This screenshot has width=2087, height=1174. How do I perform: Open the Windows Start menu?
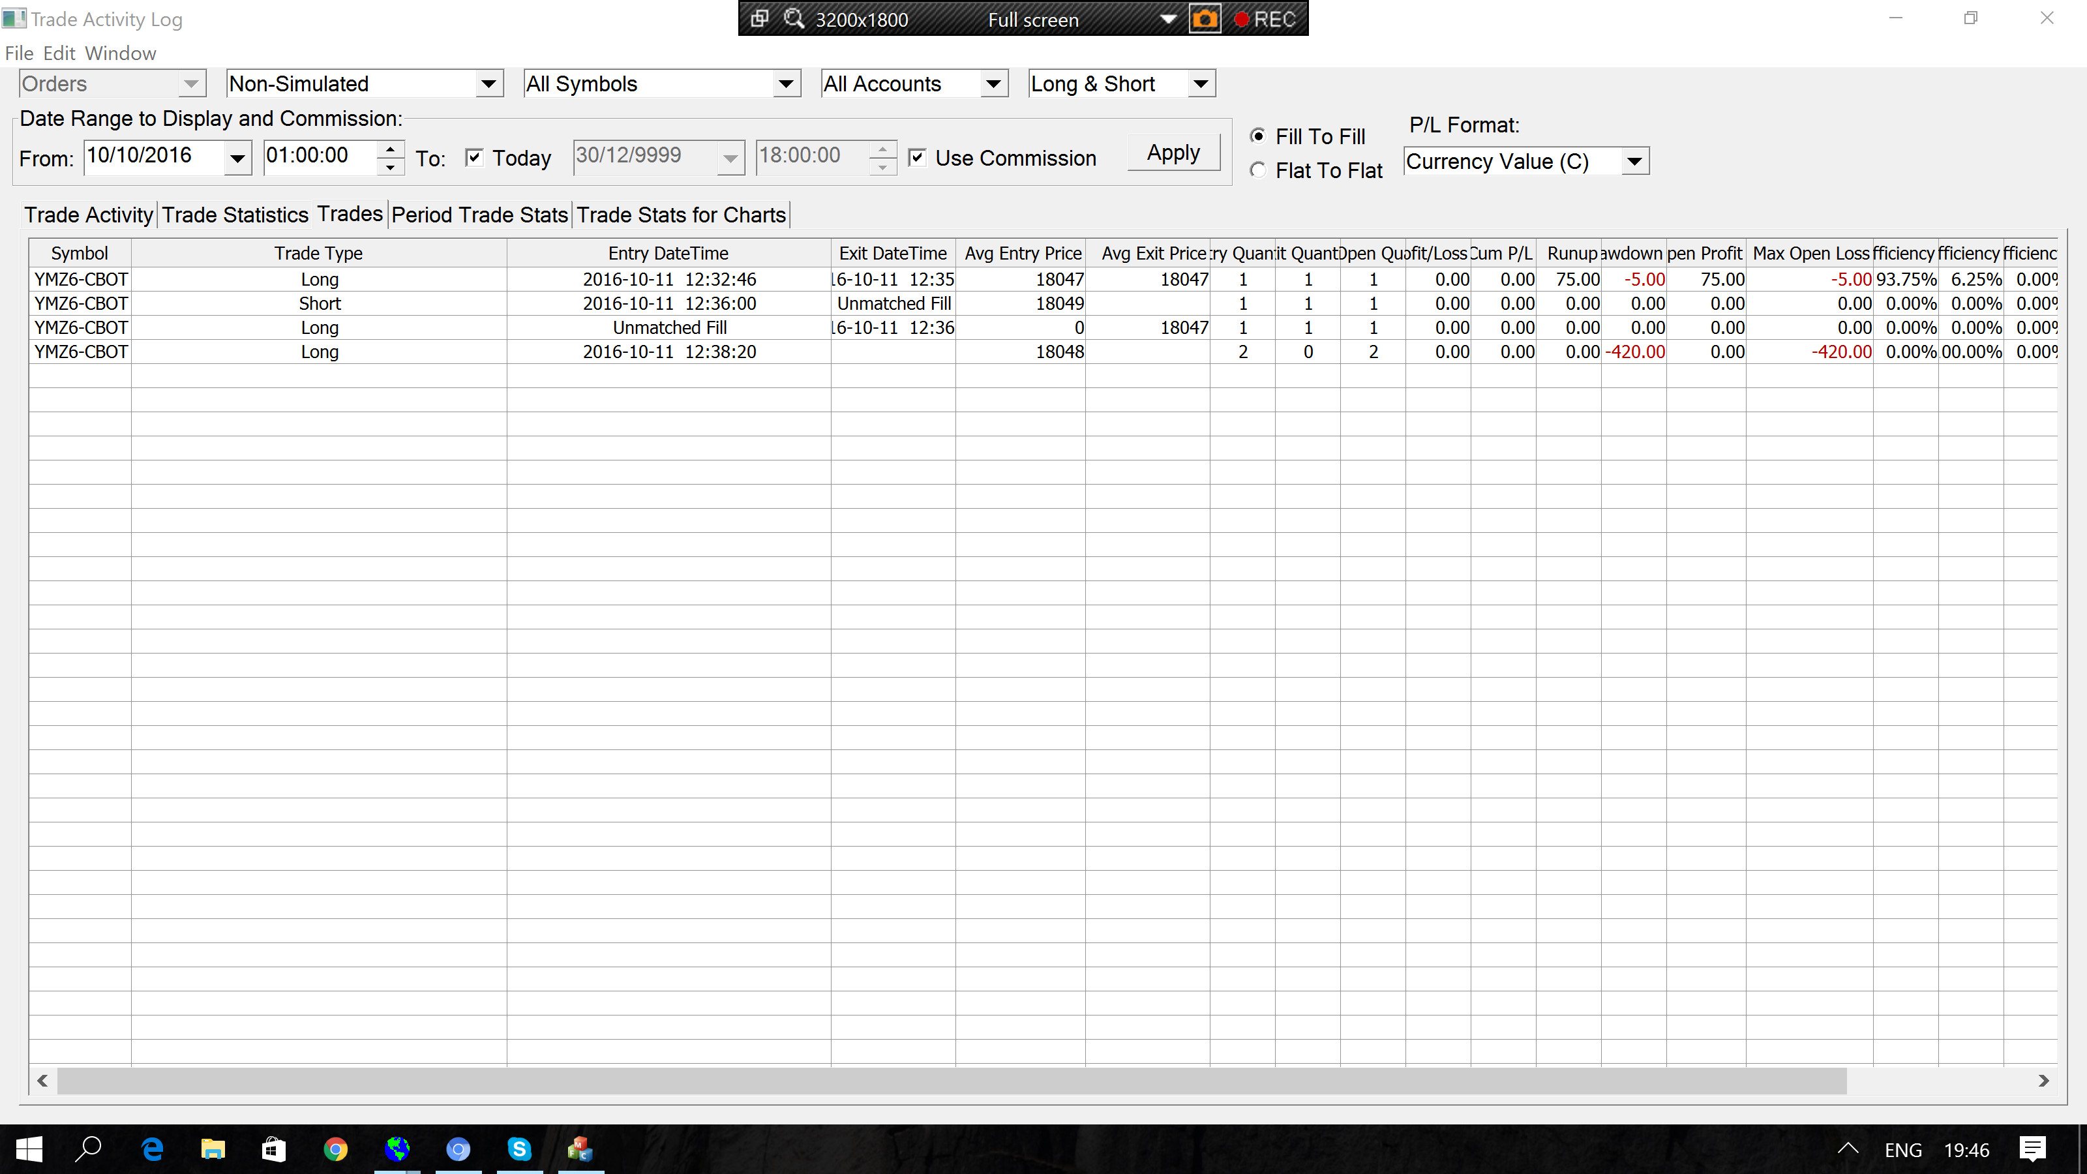(29, 1149)
